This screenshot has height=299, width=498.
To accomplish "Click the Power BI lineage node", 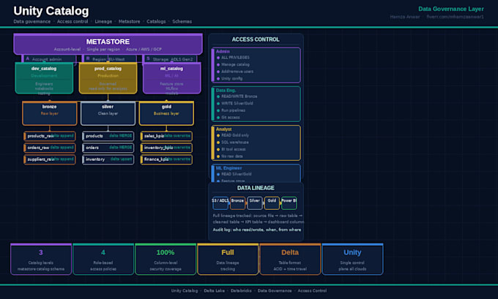I will [x=289, y=203].
